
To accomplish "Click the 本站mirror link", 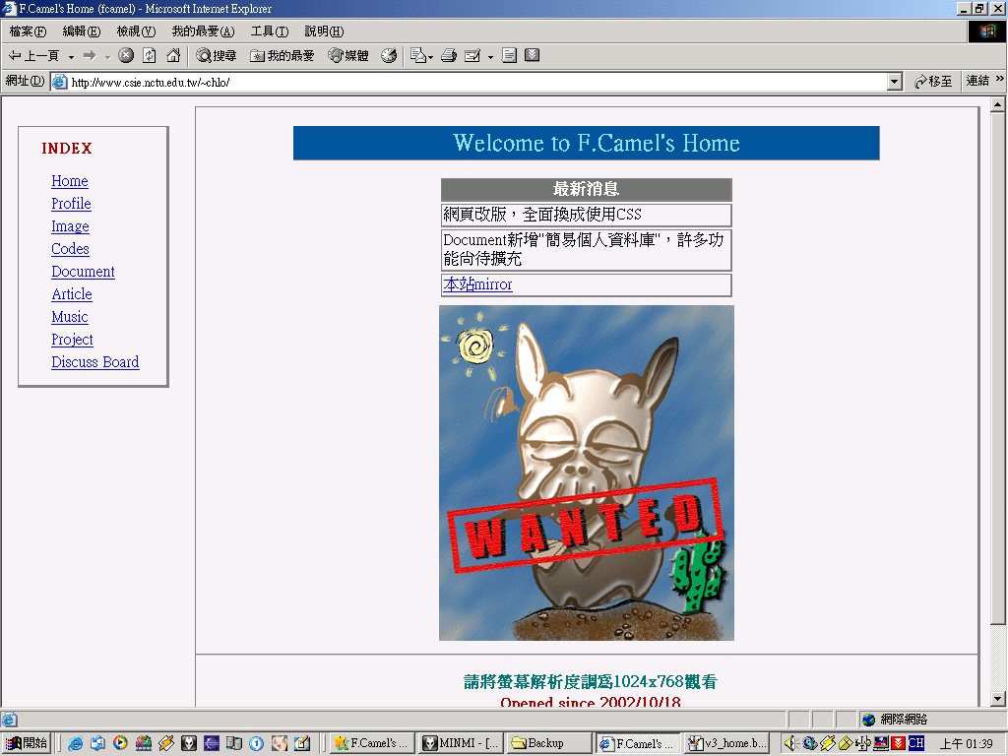I will coord(477,284).
